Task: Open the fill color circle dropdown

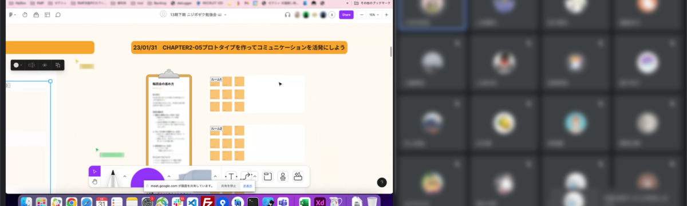Action: point(18,65)
